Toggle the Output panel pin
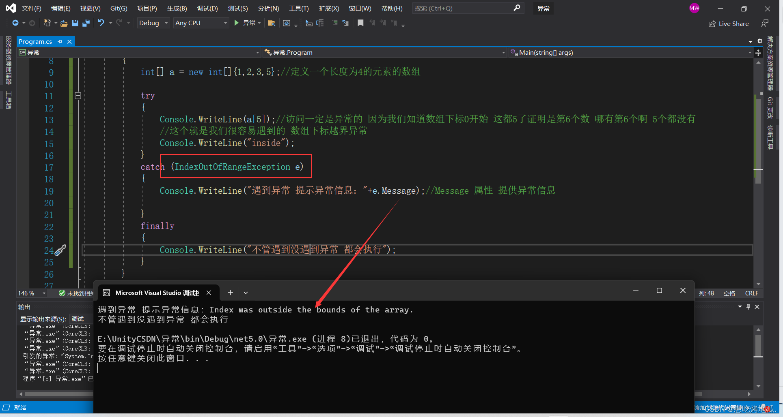The width and height of the screenshot is (783, 417). [x=748, y=307]
